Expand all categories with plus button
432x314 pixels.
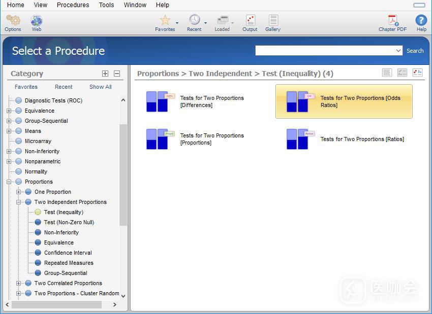pyautogui.click(x=105, y=74)
